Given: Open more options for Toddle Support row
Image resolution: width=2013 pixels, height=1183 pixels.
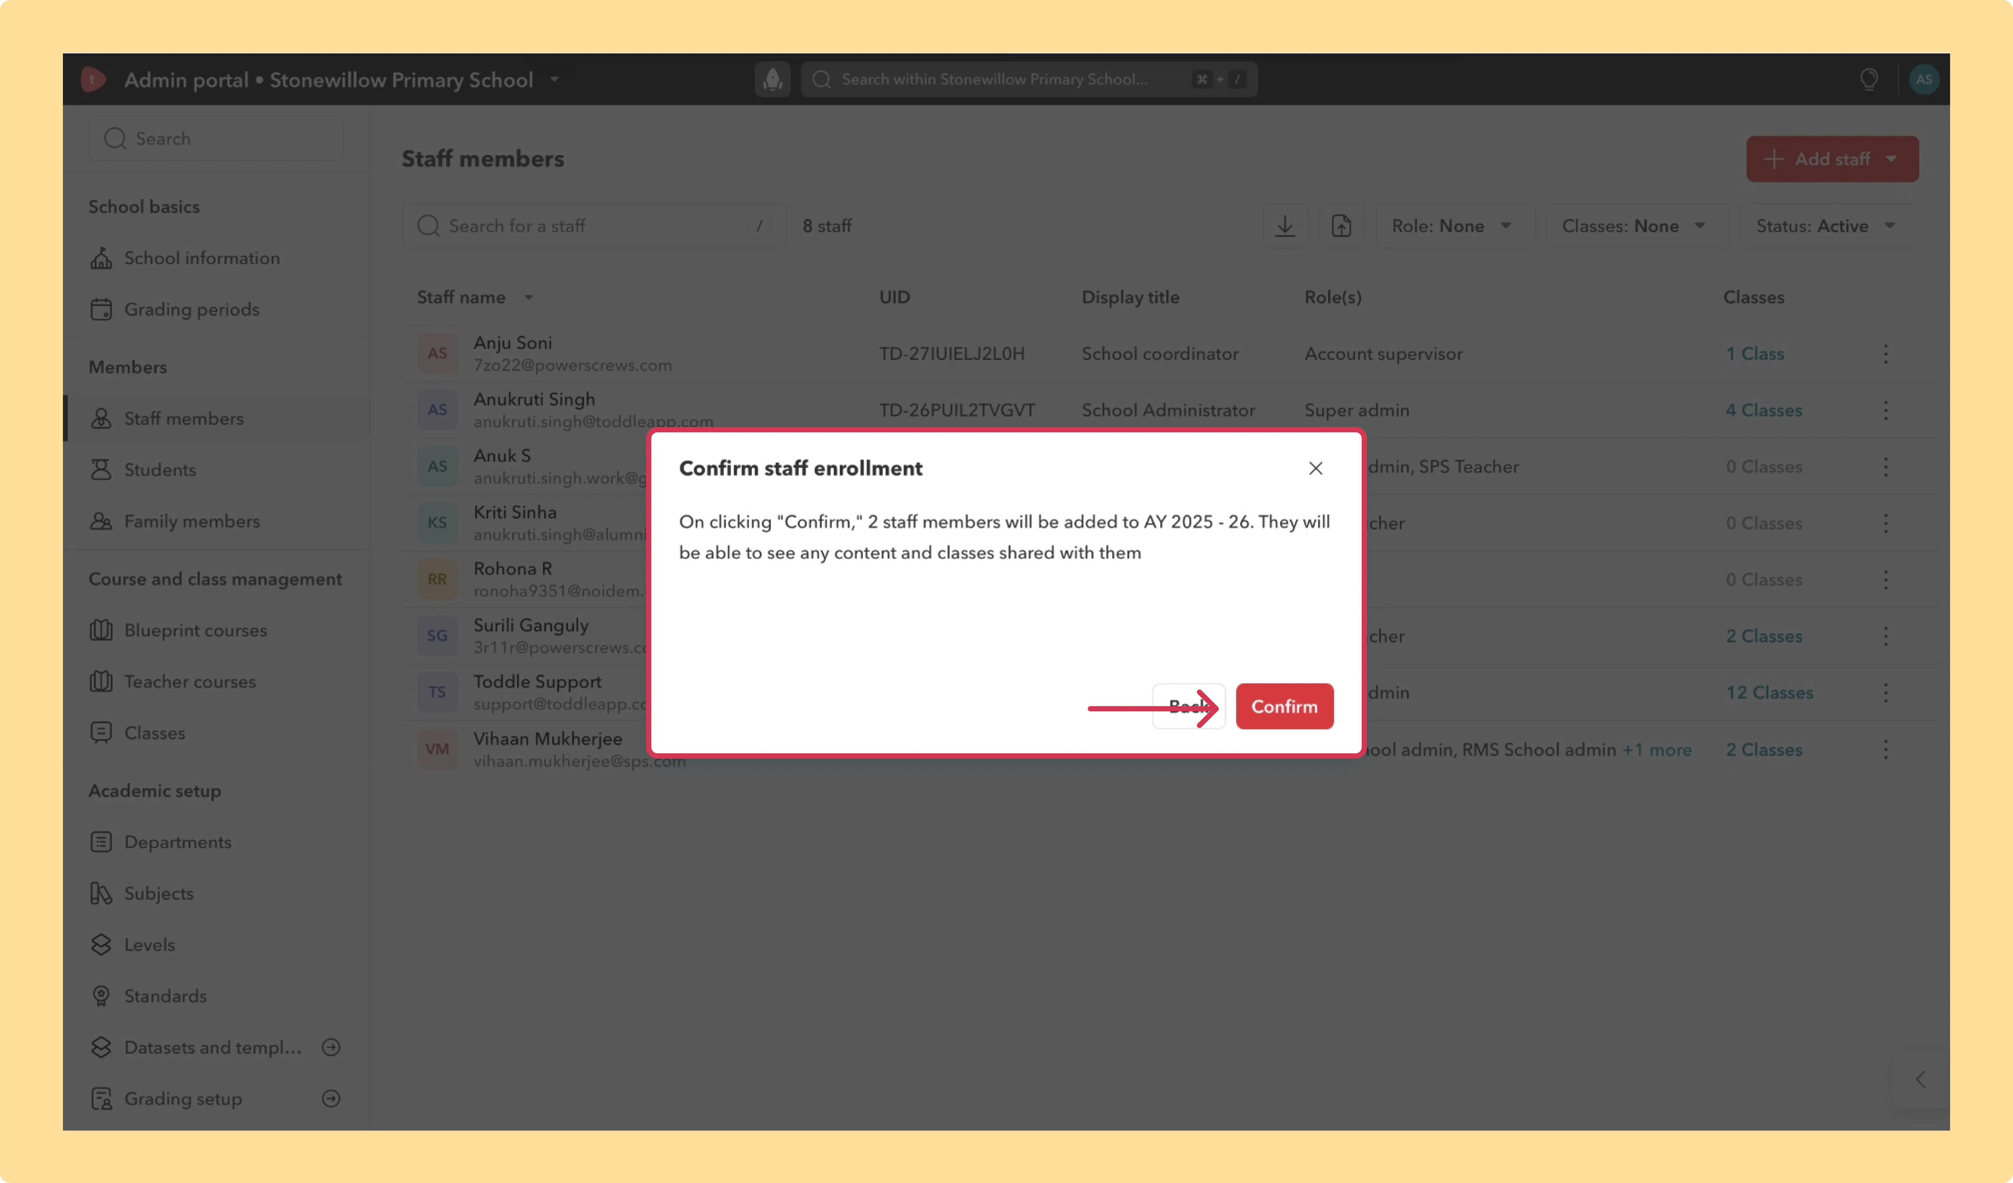Looking at the screenshot, I should [x=1885, y=693].
